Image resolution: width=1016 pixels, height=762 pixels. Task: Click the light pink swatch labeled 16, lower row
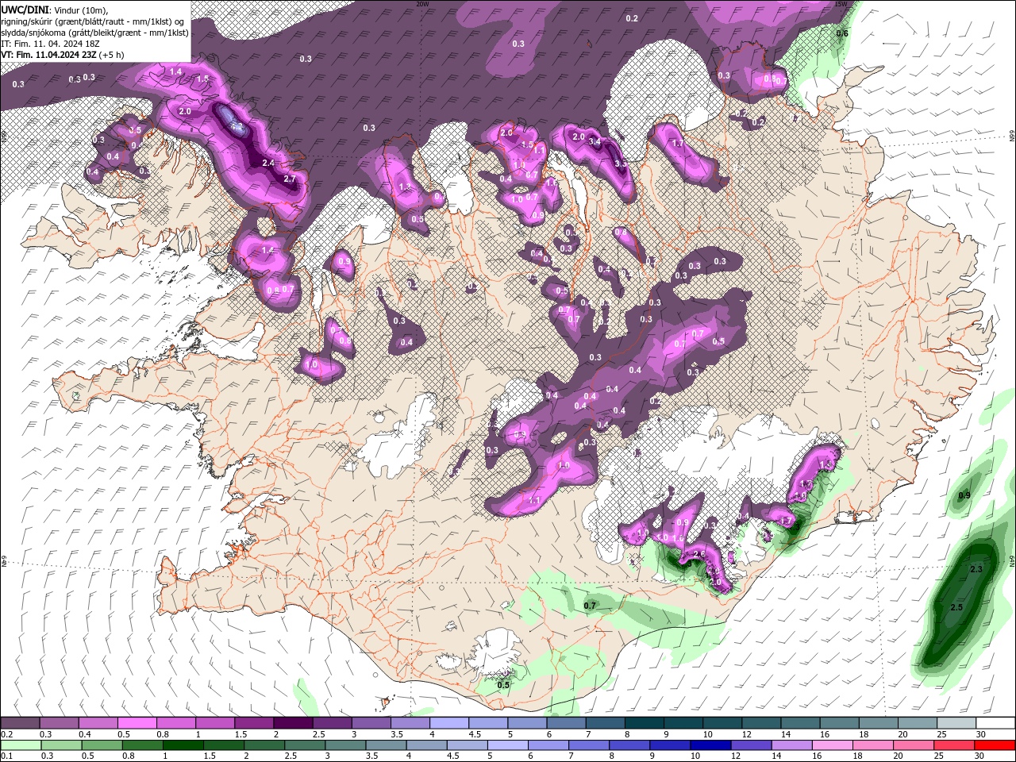[831, 745]
